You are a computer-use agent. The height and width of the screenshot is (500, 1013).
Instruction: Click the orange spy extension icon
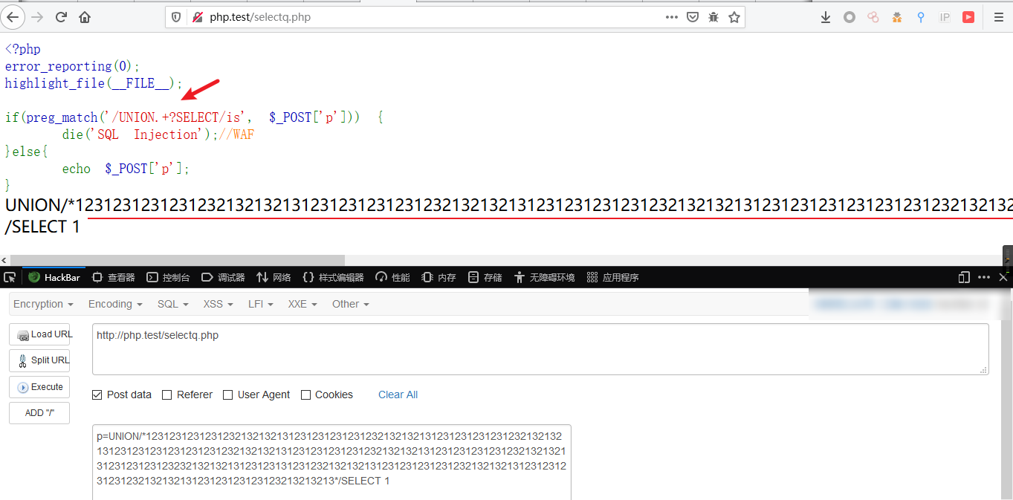click(897, 17)
